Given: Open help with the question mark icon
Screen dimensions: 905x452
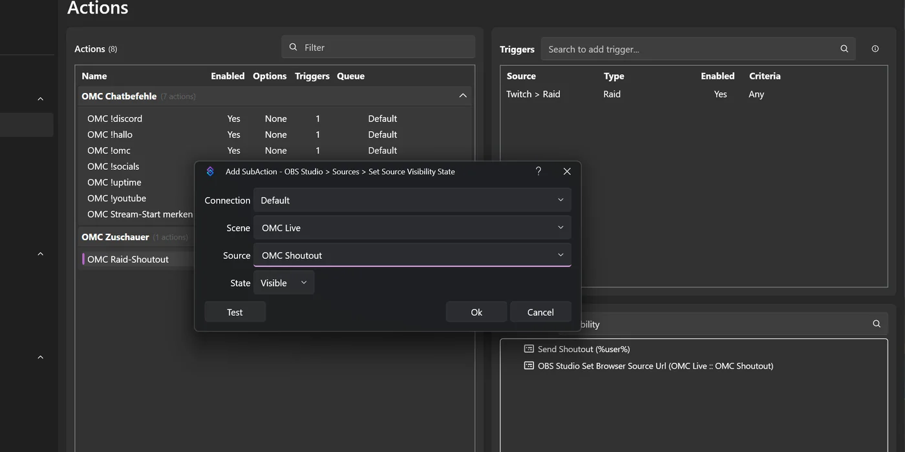Looking at the screenshot, I should click(538, 171).
